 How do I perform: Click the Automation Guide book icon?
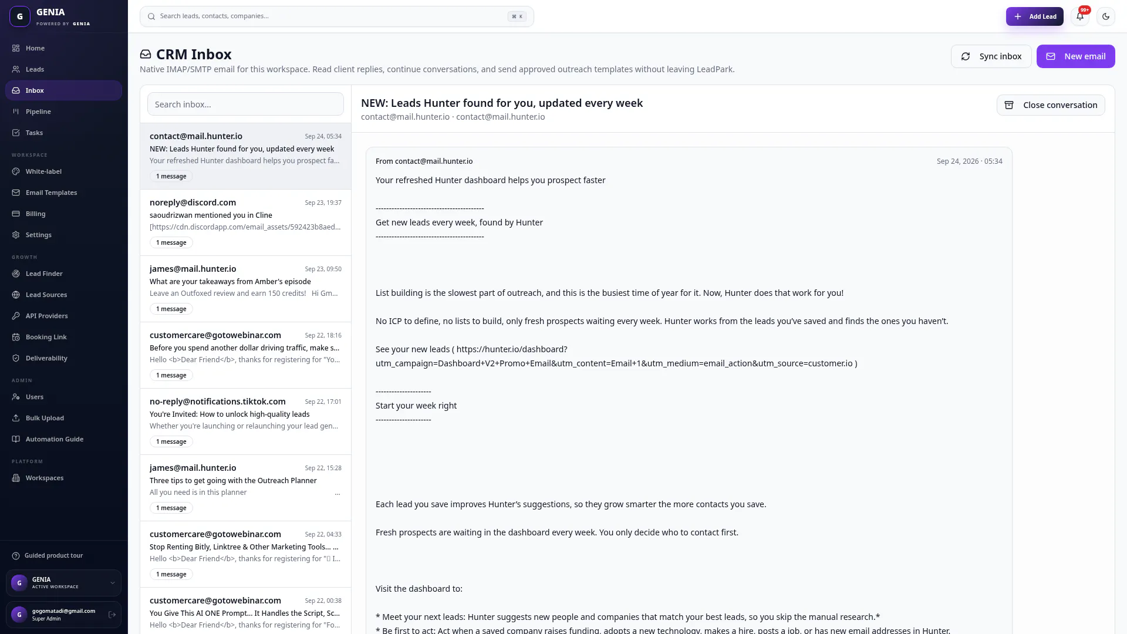pyautogui.click(x=16, y=439)
